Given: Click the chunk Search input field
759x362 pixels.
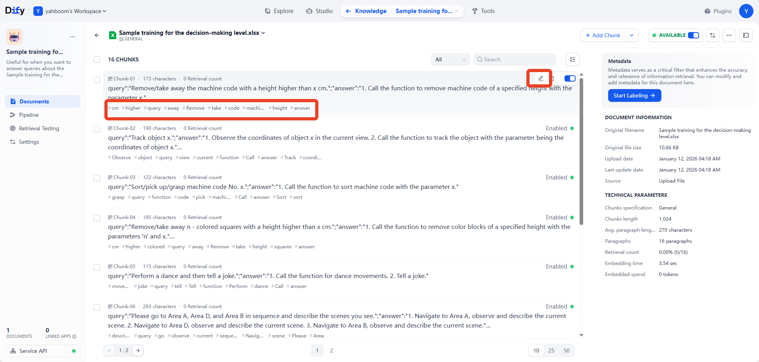Looking at the screenshot, I should [515, 59].
